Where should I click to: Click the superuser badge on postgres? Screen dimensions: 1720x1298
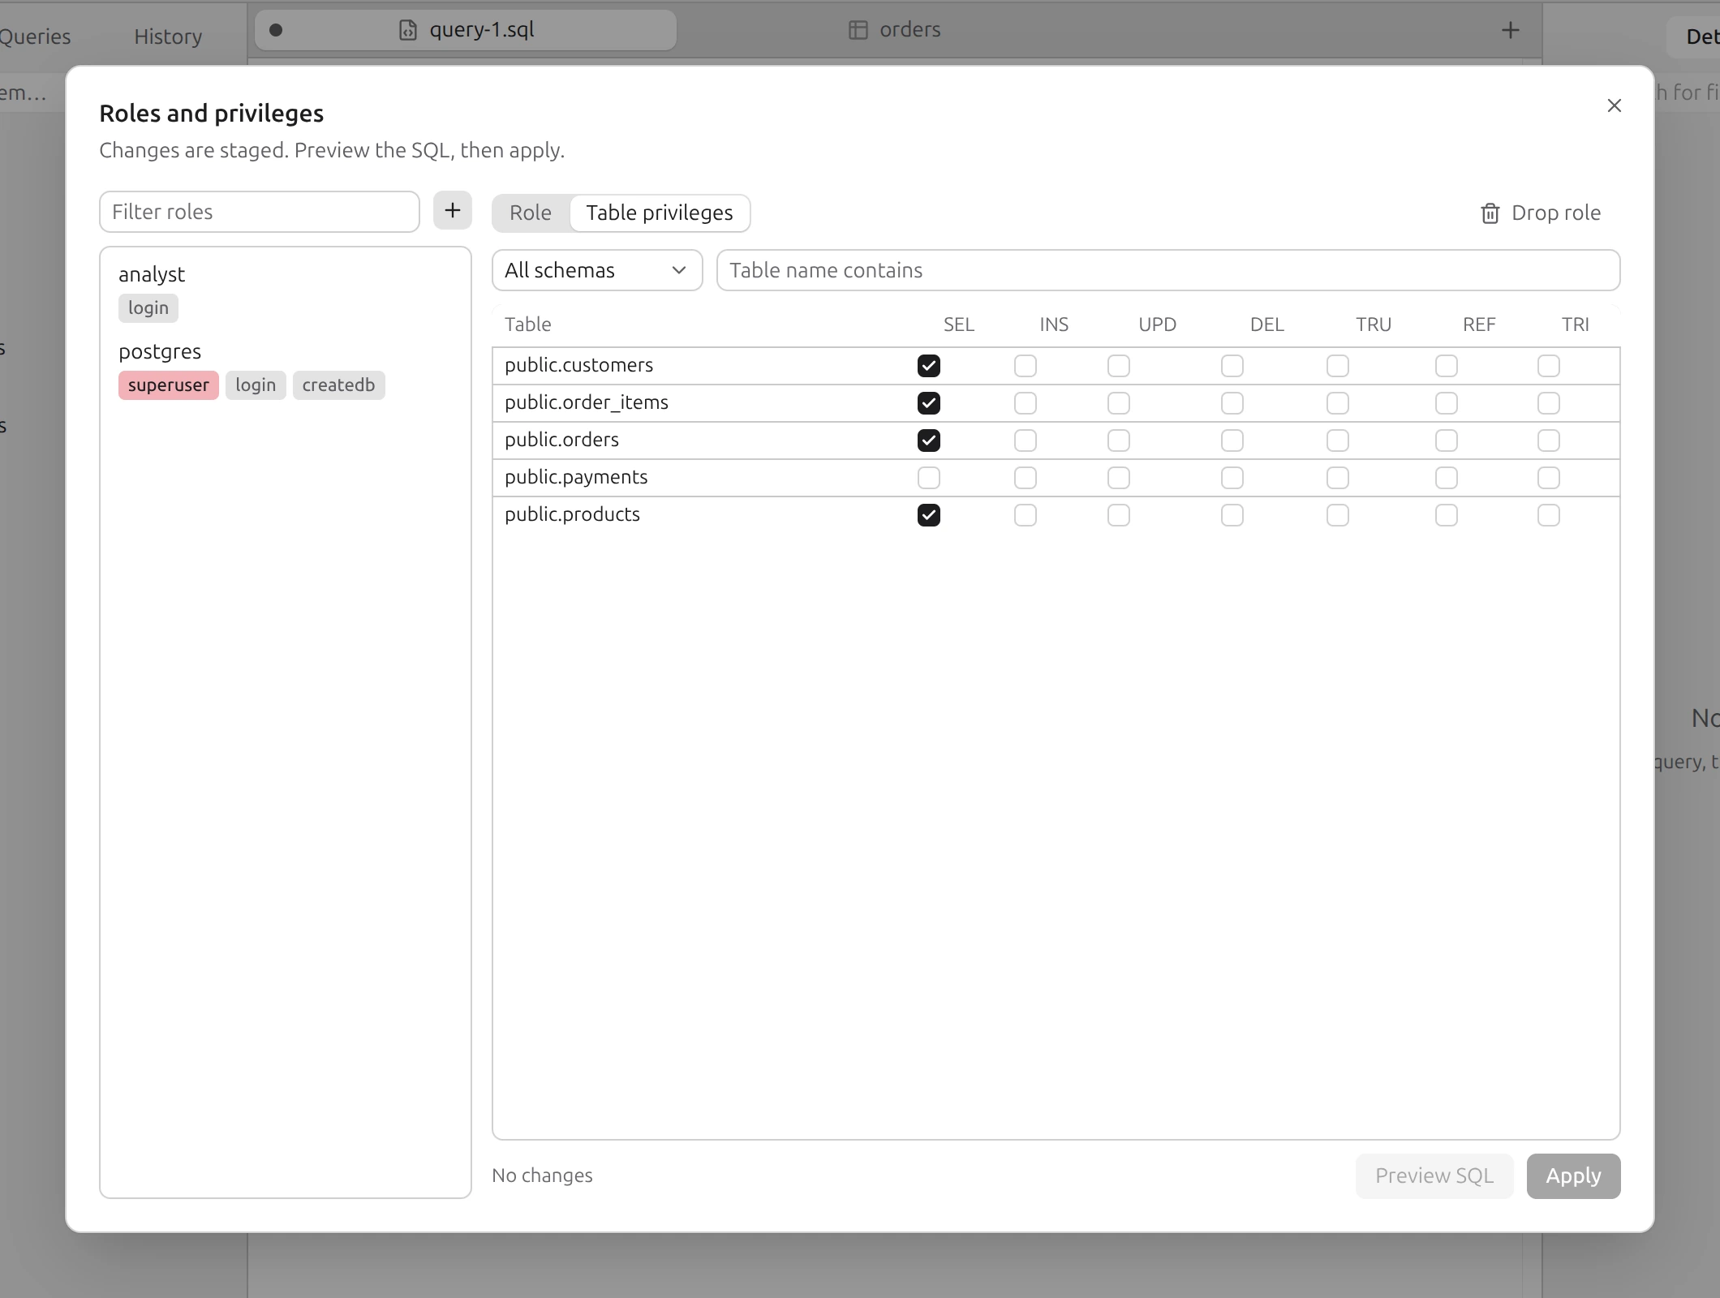point(169,385)
